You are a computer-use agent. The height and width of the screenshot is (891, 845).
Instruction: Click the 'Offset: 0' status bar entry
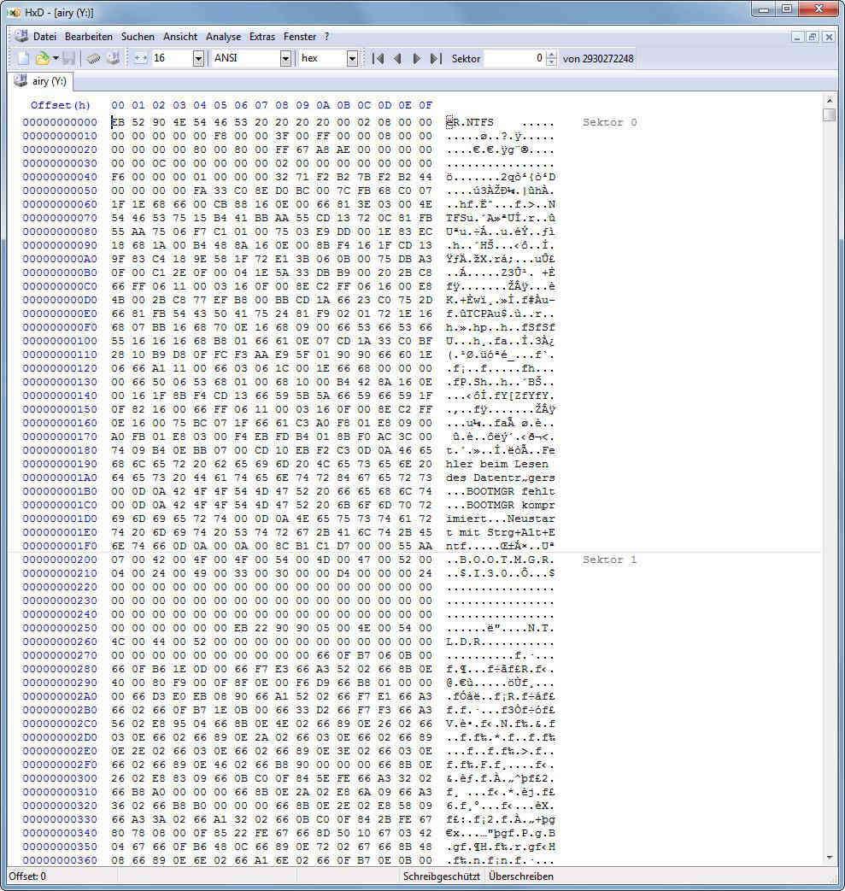click(x=27, y=876)
